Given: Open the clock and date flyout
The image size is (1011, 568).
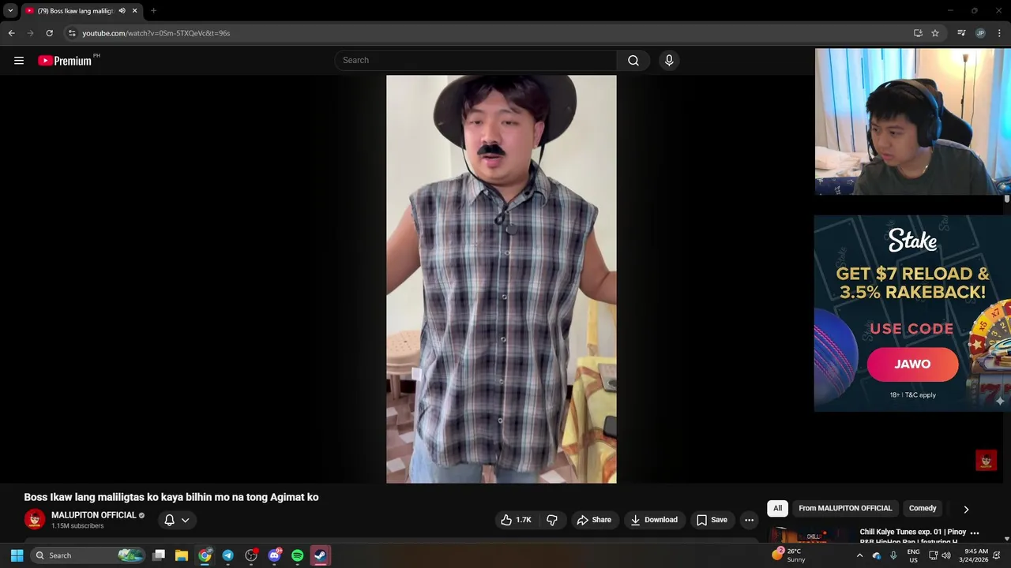Looking at the screenshot, I should click(973, 555).
